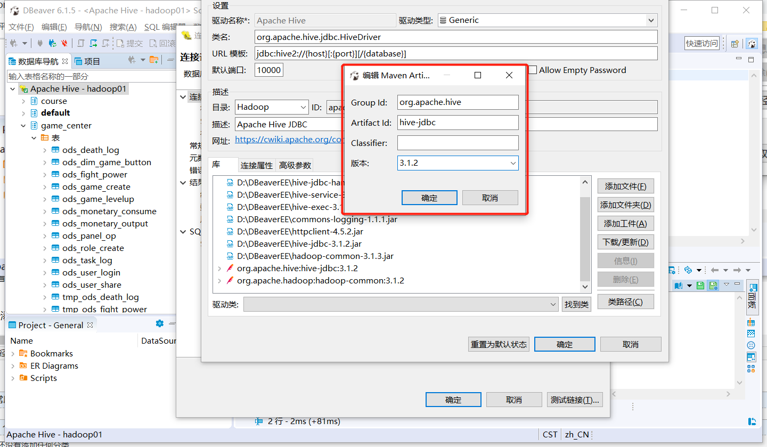Click the blue book icon in the panel

click(678, 286)
